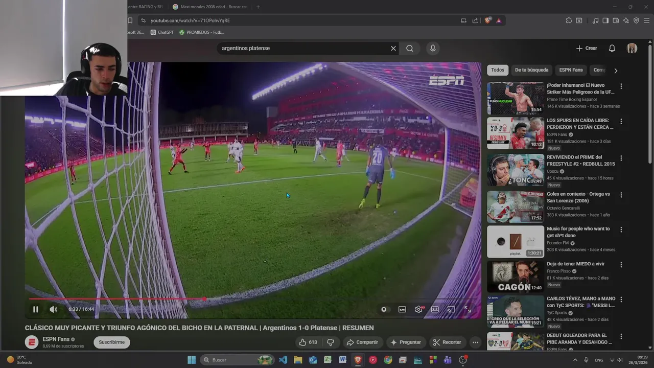
Task: Open 'Deja de tener MIEDO a vivir' title
Action: tap(575, 264)
